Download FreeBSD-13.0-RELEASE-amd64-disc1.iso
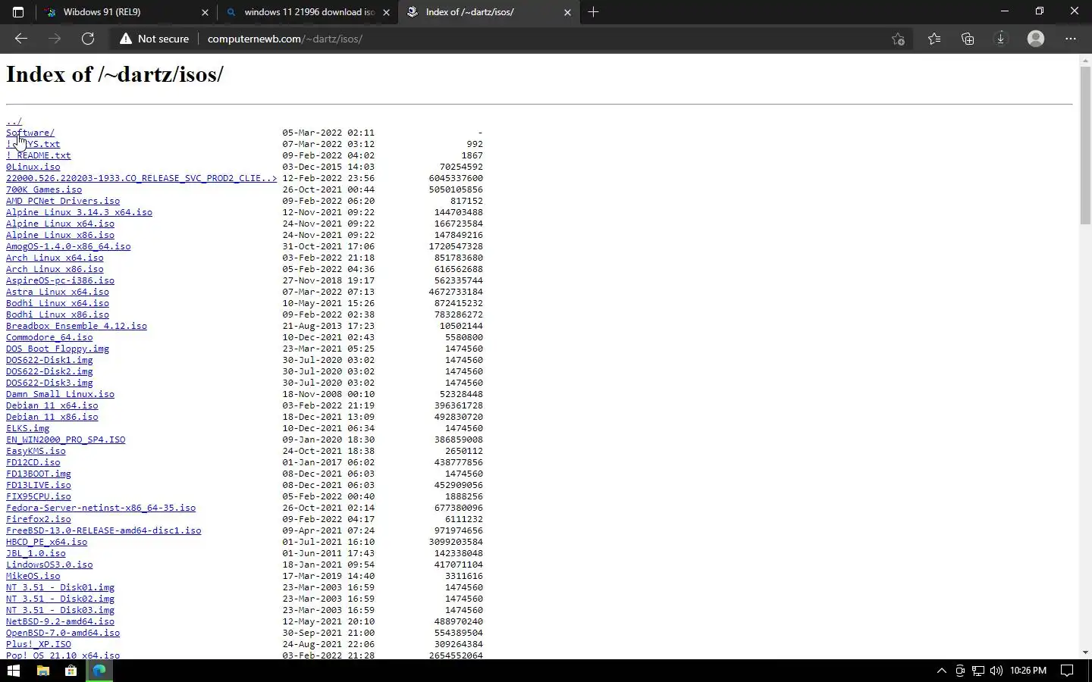The width and height of the screenshot is (1092, 682). [104, 530]
